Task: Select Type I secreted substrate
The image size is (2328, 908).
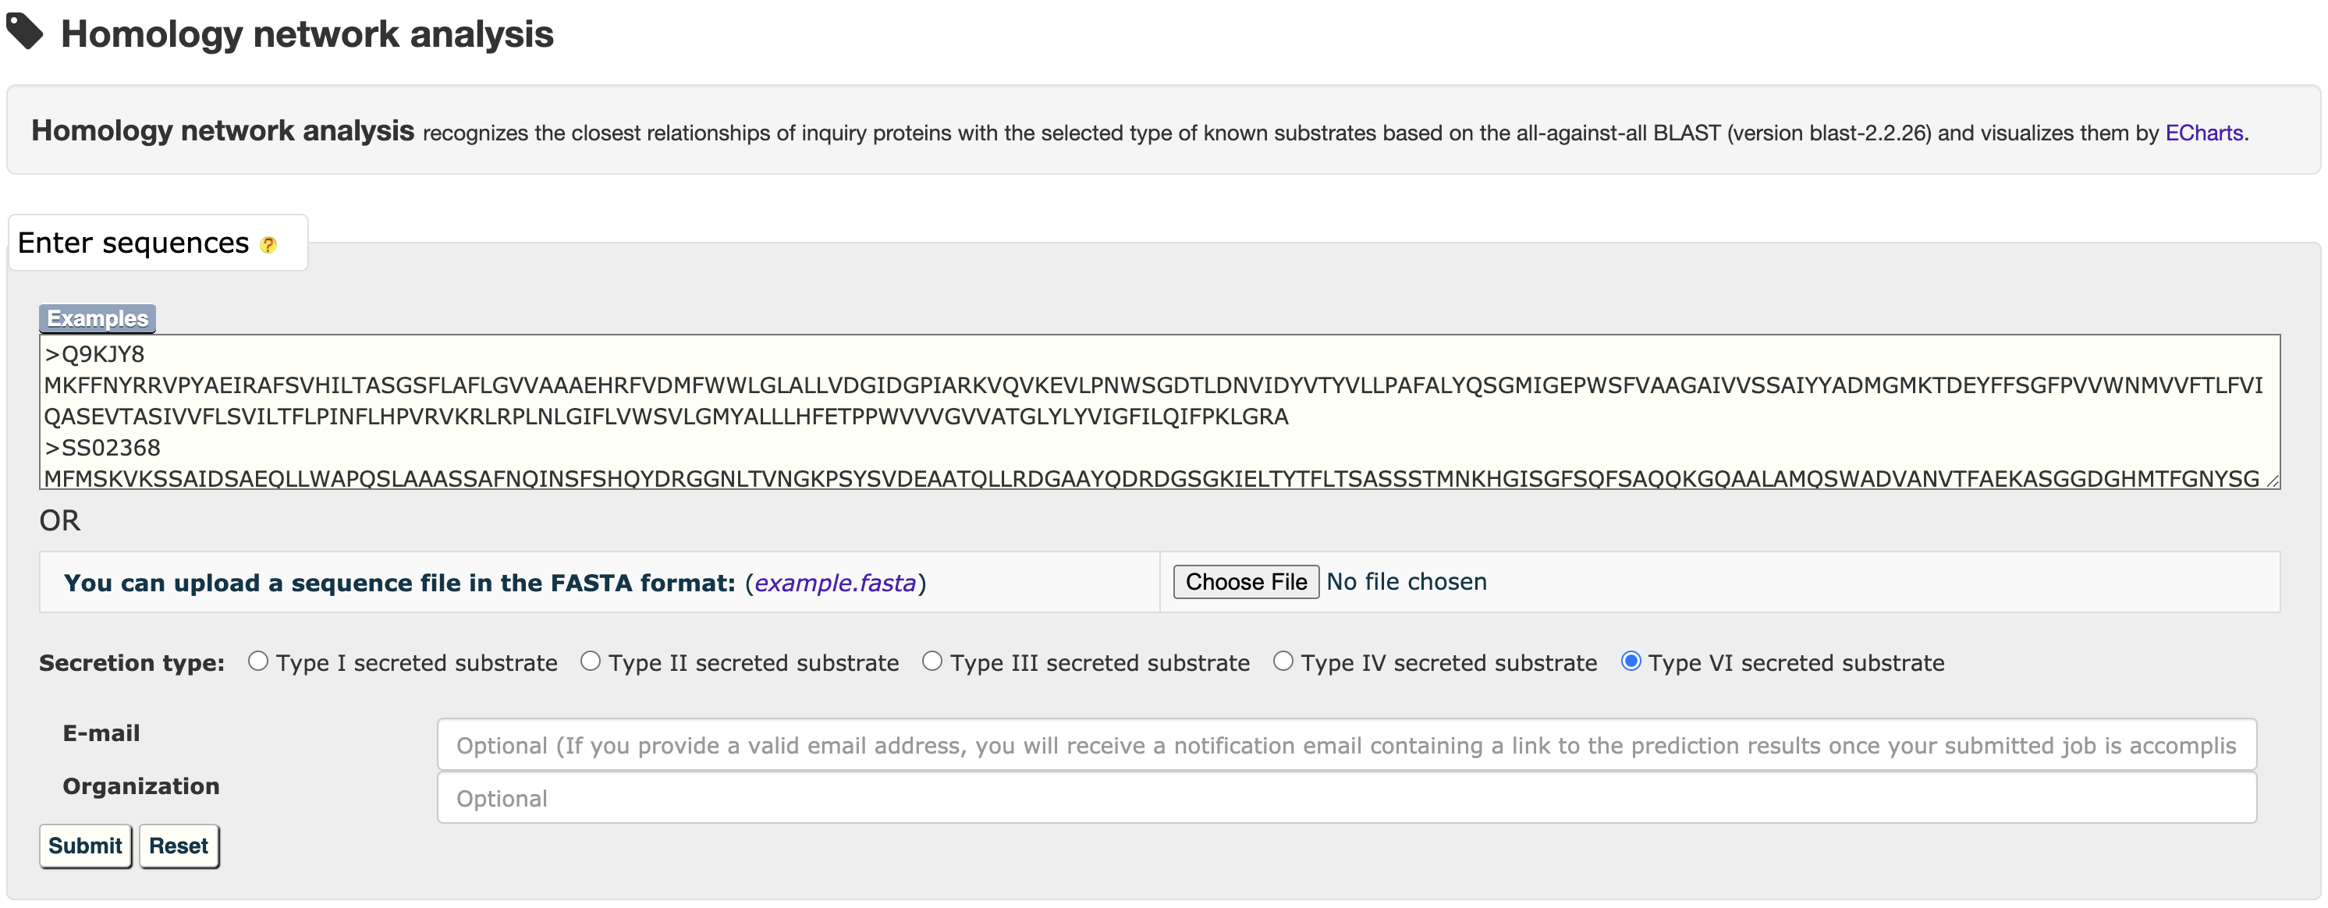Action: pos(258,661)
